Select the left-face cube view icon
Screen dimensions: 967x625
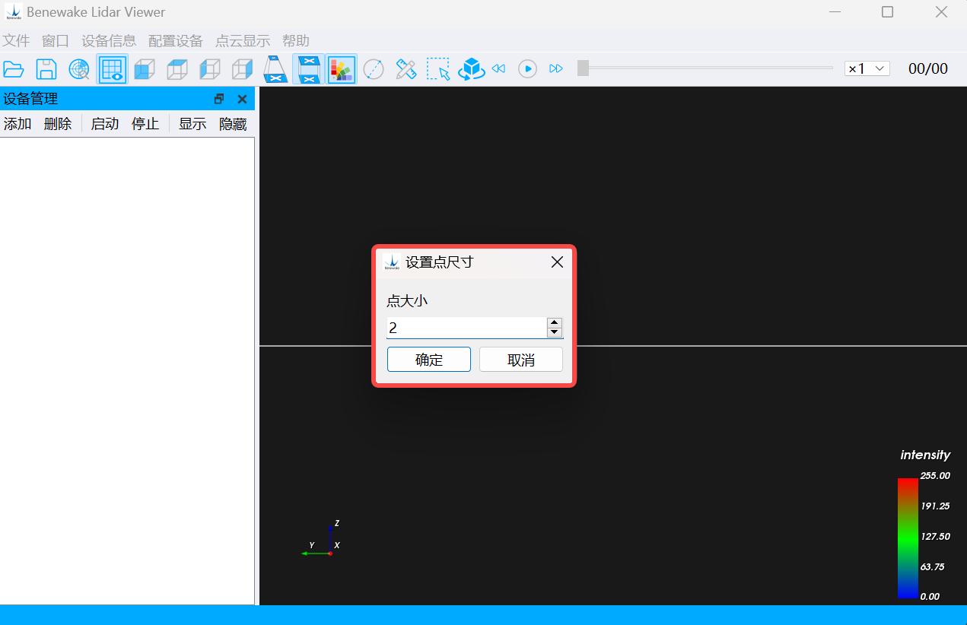click(210, 69)
